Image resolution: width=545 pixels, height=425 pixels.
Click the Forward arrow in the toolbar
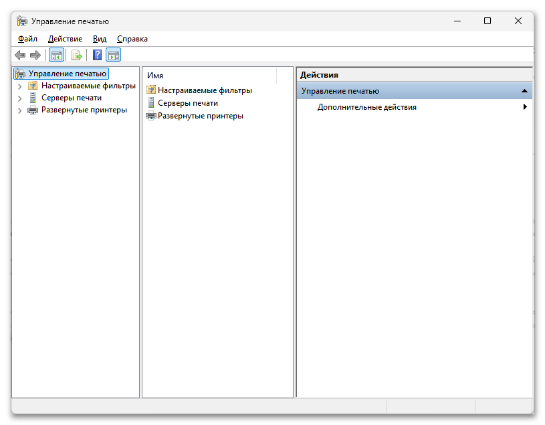[x=35, y=55]
